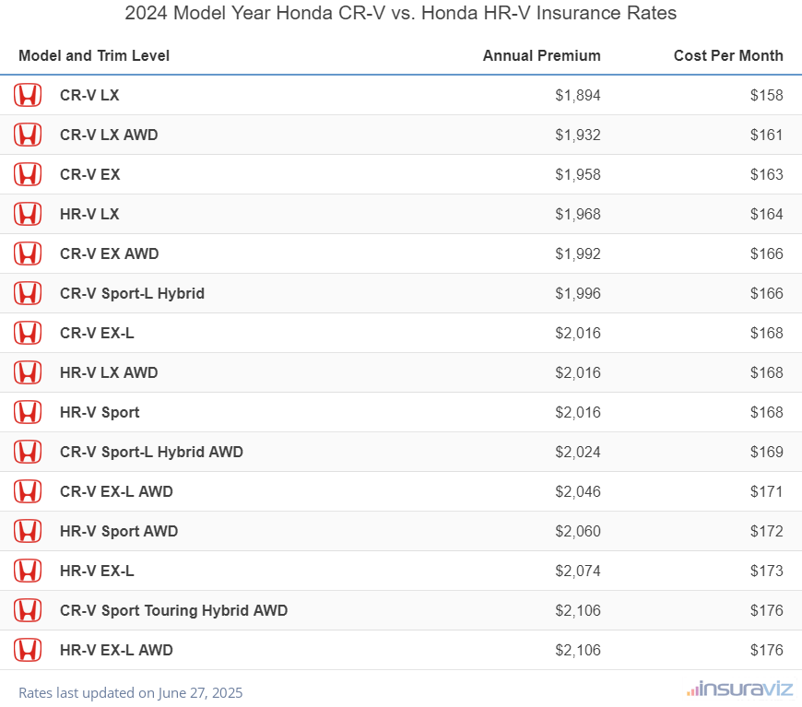Click the HR-V Sport AWD row label
Screen dimensions: 802x707
pos(119,532)
